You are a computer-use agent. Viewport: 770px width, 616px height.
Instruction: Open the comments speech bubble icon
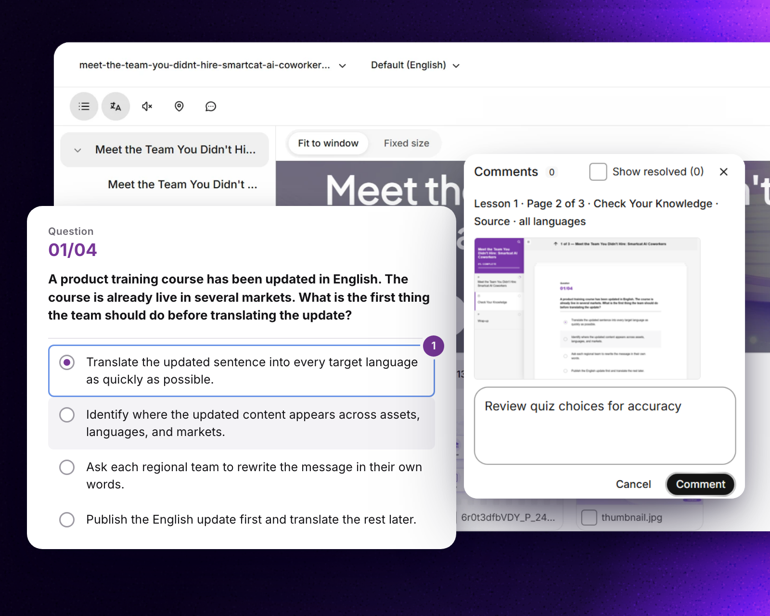coord(211,106)
